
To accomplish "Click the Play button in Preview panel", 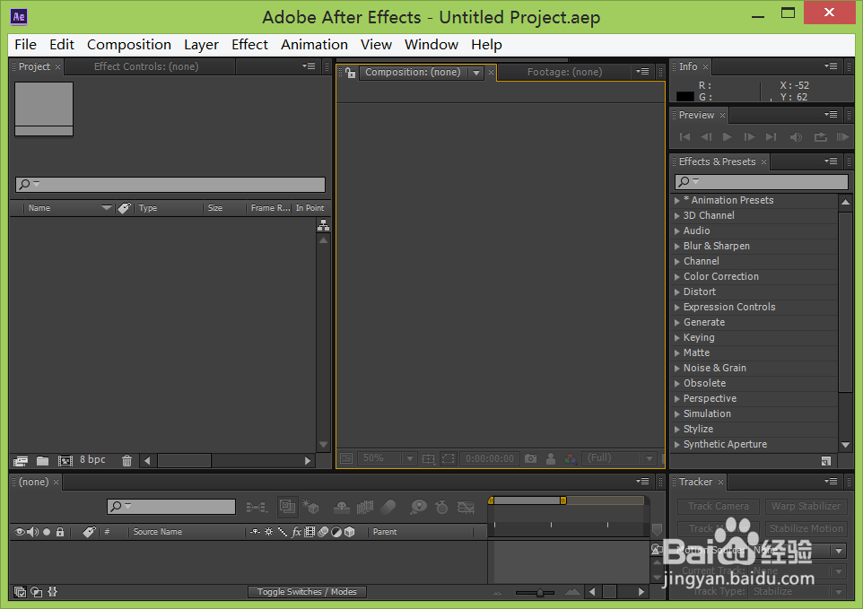I will point(727,137).
